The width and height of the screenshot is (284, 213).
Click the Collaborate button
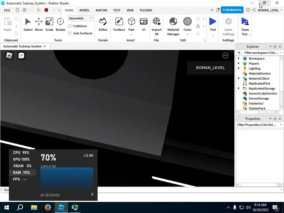point(232,10)
